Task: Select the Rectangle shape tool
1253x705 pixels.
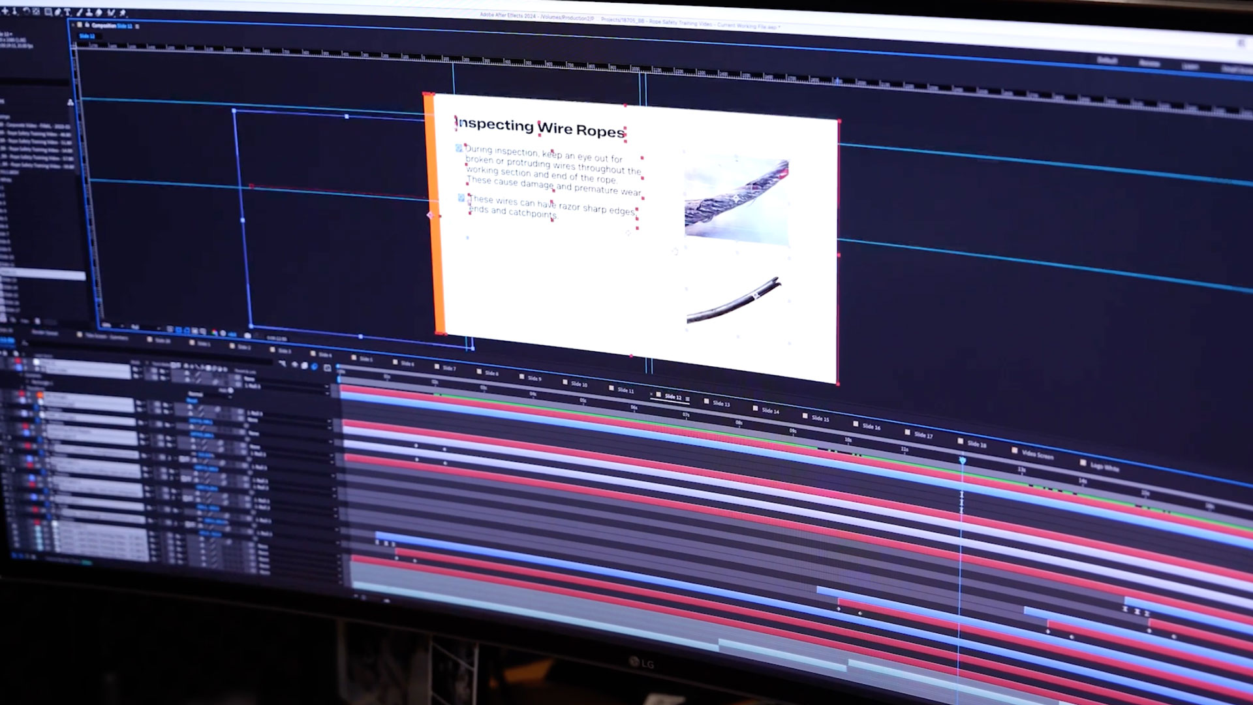Action: [x=48, y=11]
